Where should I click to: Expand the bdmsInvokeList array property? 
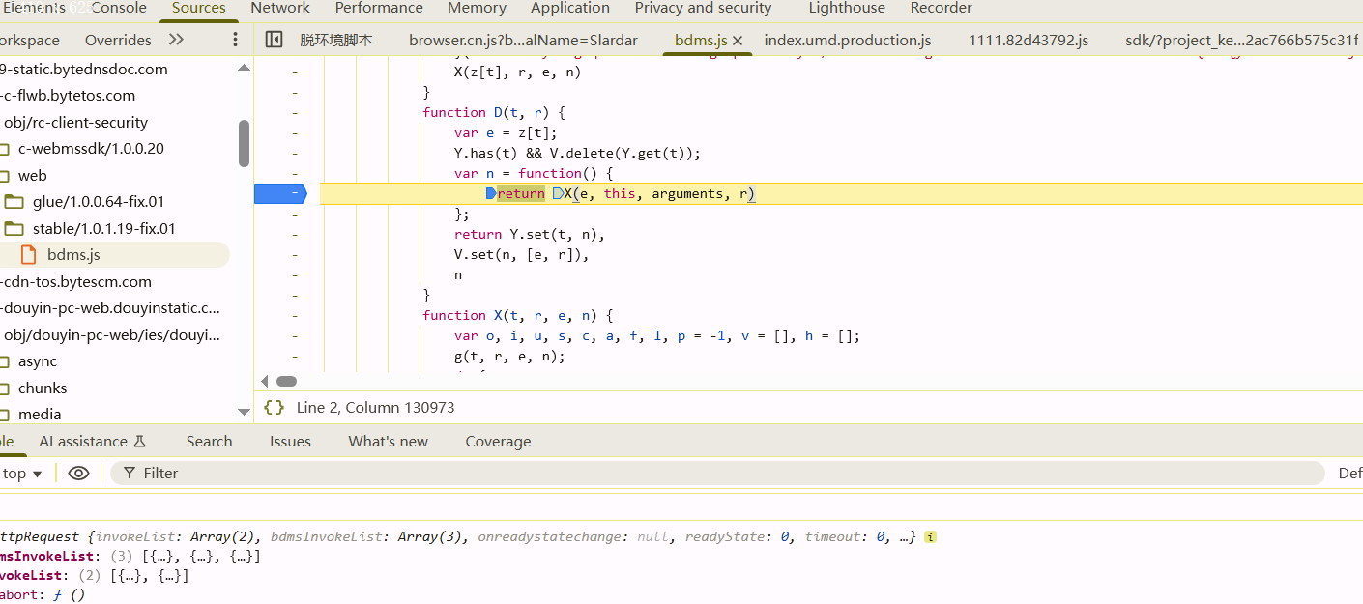[48, 557]
